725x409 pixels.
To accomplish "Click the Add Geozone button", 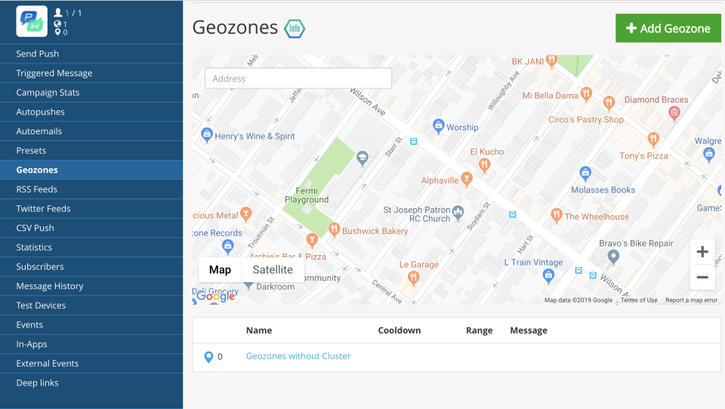I will (x=668, y=28).
